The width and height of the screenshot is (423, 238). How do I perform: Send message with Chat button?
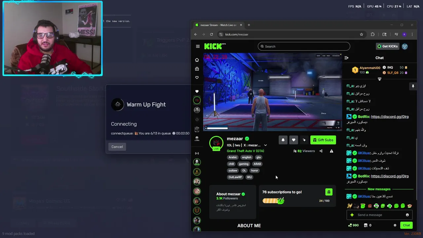click(406, 225)
